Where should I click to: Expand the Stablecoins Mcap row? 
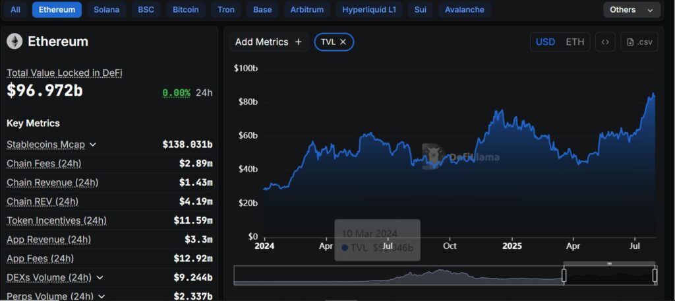tap(93, 145)
